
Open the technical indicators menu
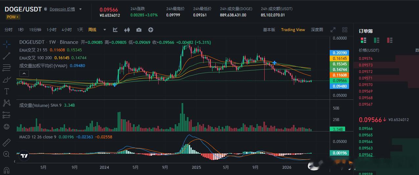pos(115,30)
